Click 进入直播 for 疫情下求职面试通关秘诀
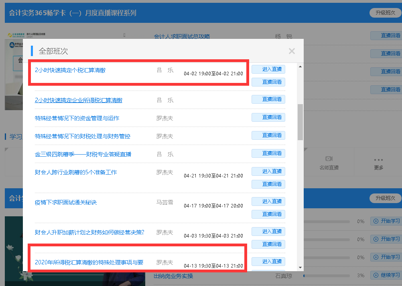 [x=268, y=202]
